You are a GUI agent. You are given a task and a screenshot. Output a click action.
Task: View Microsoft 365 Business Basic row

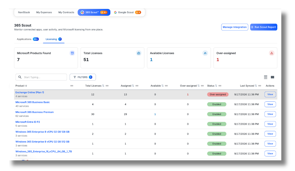[x=270, y=104]
